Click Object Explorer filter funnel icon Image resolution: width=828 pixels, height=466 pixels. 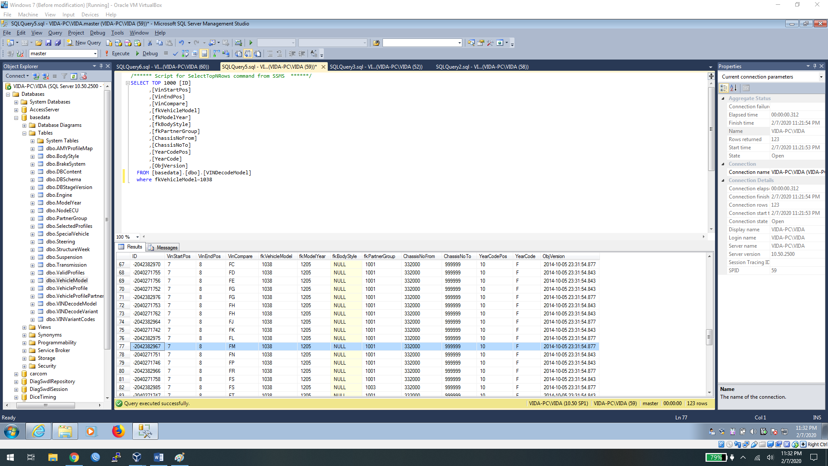(64, 76)
